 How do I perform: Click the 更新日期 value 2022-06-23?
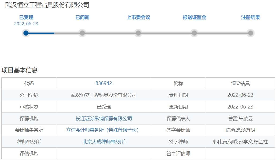pyautogui.click(x=240, y=107)
